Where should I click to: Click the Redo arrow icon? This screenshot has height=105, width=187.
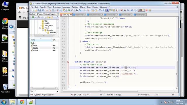72,10
